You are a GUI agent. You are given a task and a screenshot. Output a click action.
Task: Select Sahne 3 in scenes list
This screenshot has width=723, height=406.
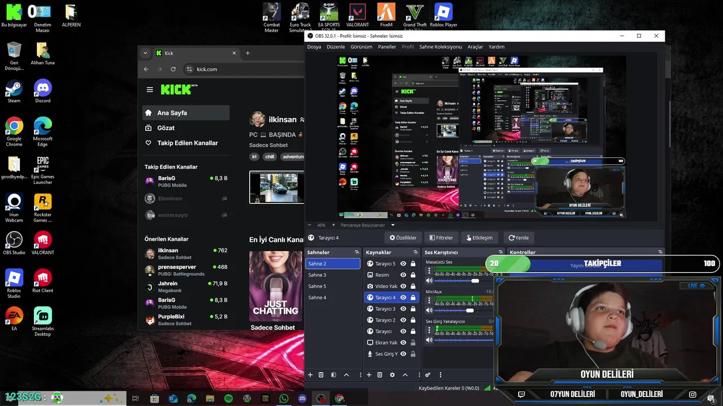click(333, 275)
